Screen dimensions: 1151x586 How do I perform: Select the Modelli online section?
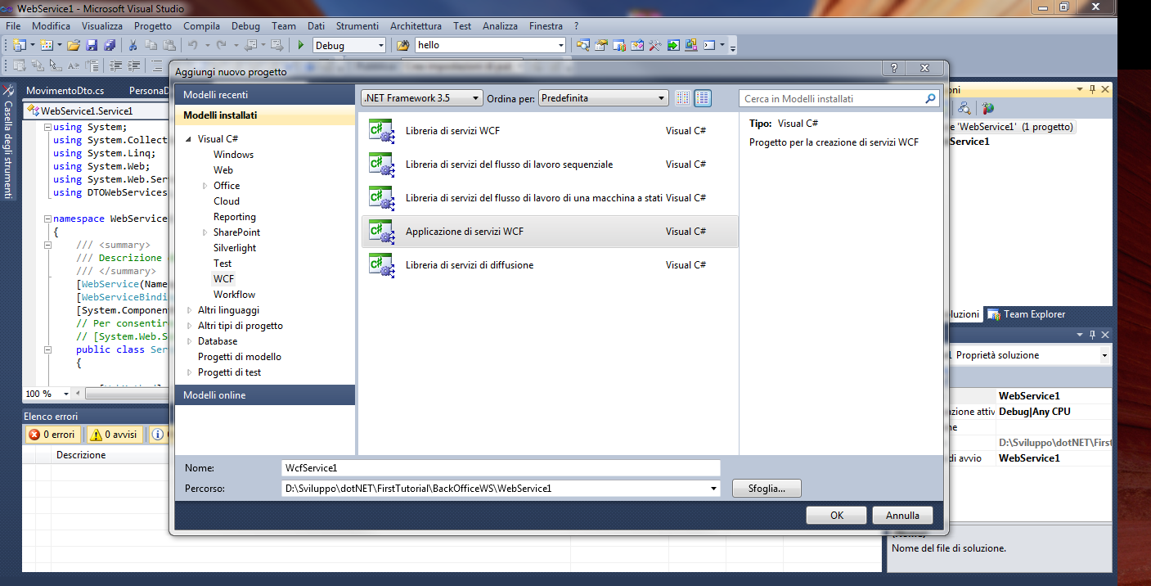click(265, 395)
